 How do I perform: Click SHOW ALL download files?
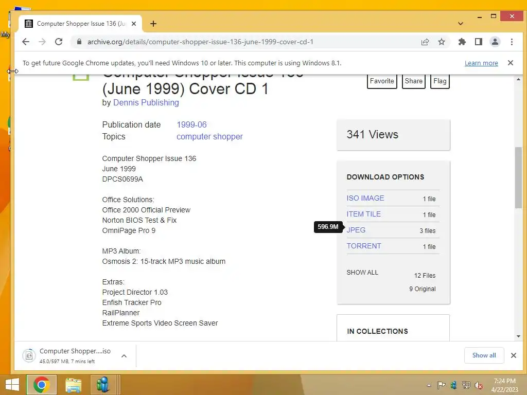pos(362,273)
